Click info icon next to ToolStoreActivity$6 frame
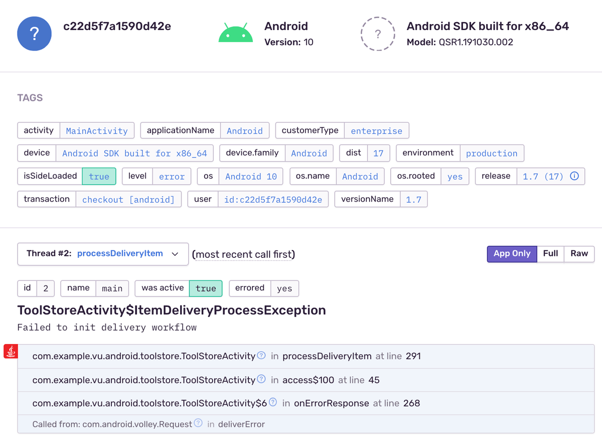 (x=273, y=402)
